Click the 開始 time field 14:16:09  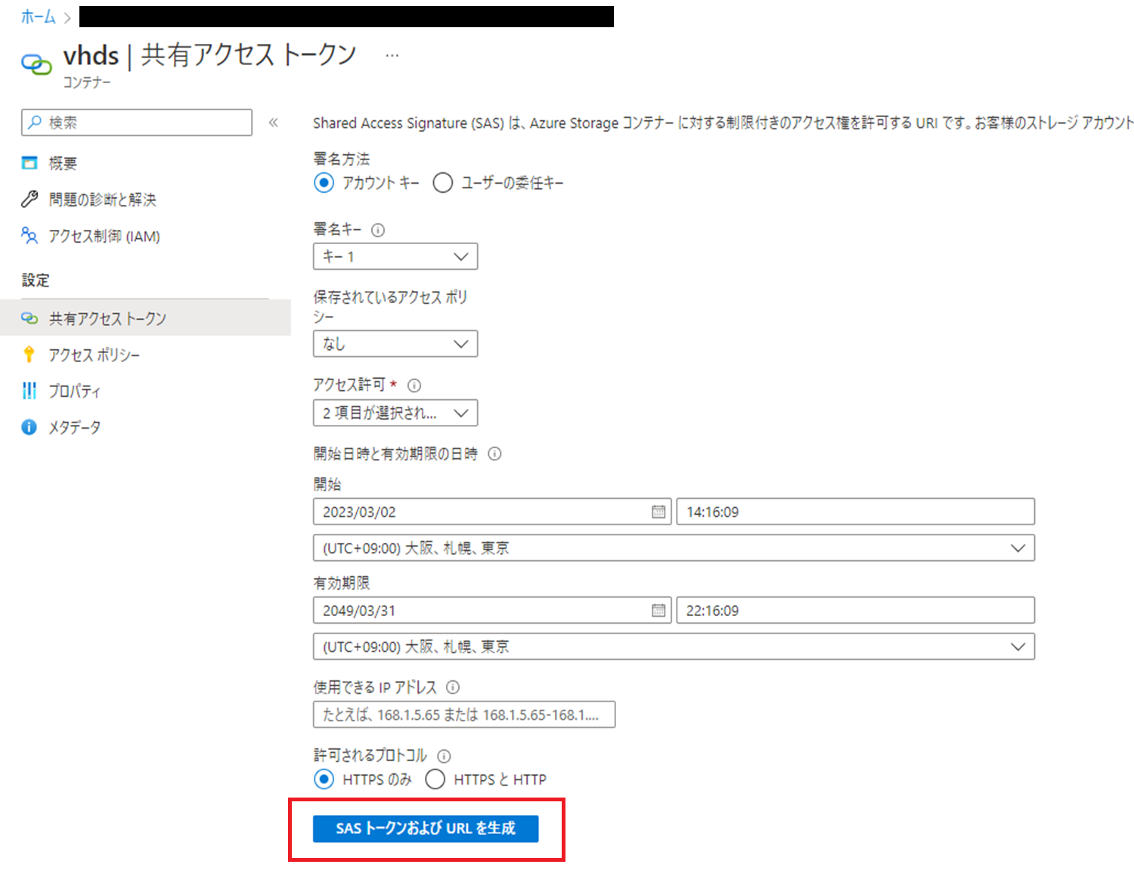pos(855,512)
